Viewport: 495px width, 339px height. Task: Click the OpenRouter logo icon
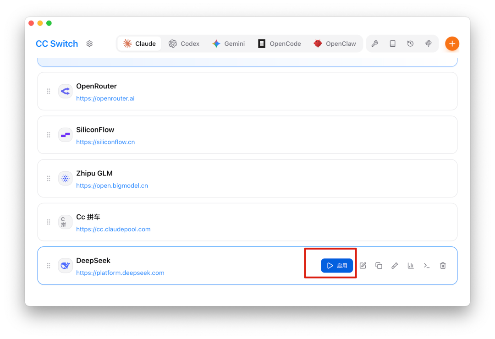click(x=66, y=91)
